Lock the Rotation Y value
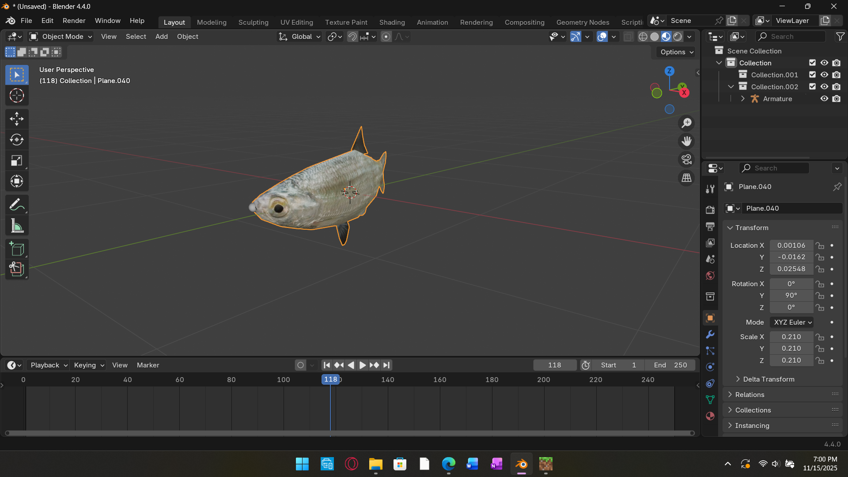Screen dimensions: 848x477 (x=820, y=295)
